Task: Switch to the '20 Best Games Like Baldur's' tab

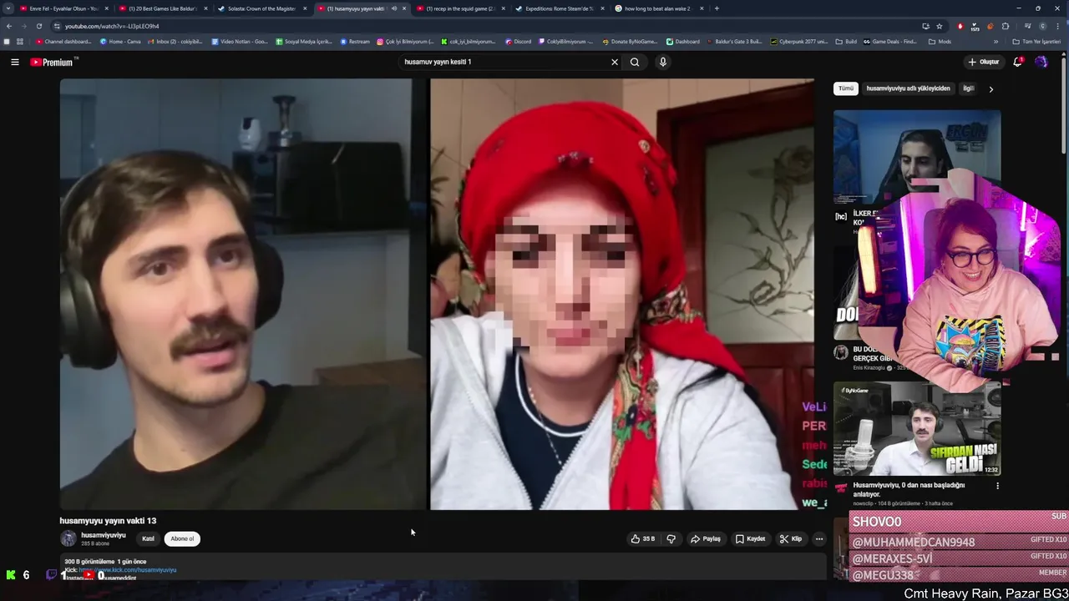Action: pyautogui.click(x=163, y=8)
